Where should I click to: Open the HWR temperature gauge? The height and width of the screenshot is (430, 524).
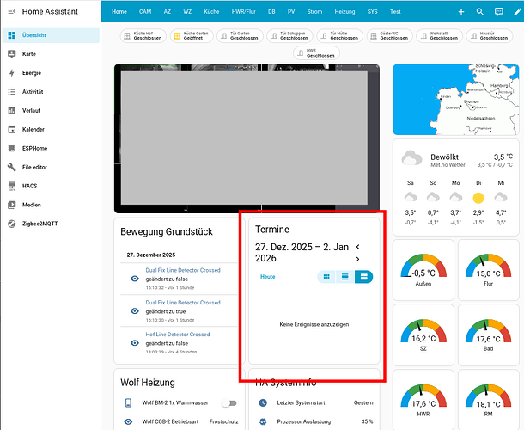pos(423,400)
